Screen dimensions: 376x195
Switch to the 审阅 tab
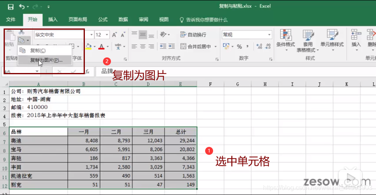tap(144, 20)
